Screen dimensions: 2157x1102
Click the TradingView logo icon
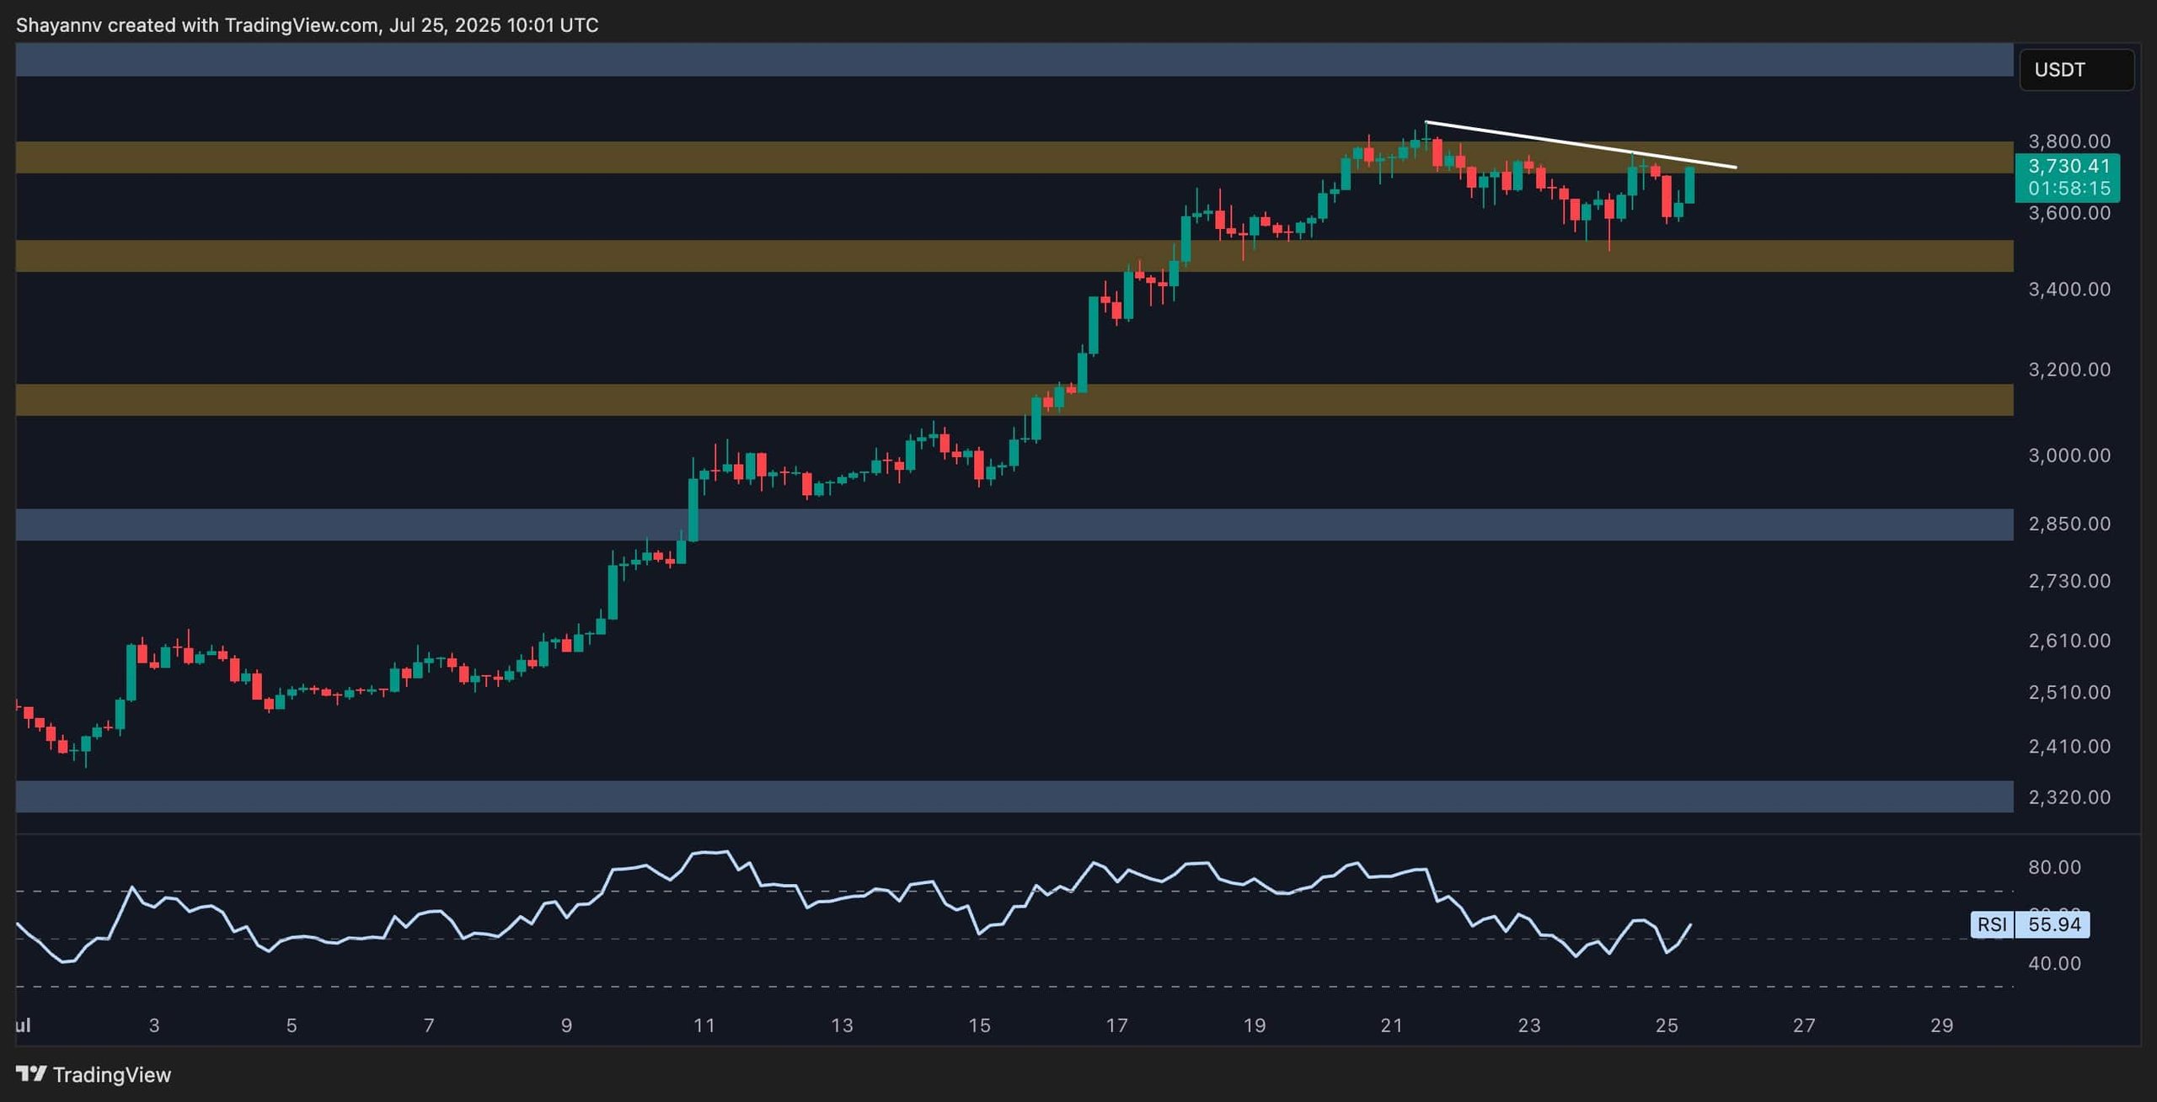pos(31,1073)
